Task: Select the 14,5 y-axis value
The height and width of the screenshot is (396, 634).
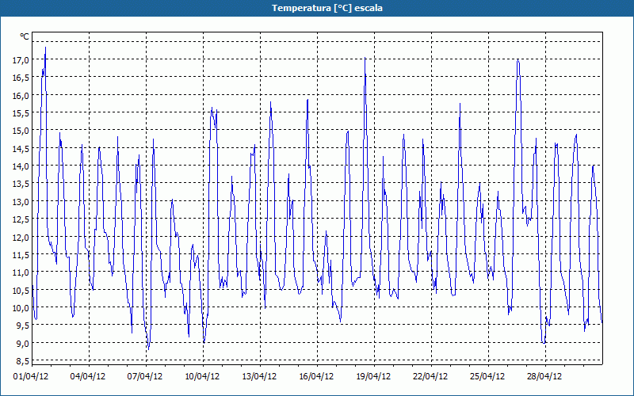Action: [x=21, y=149]
